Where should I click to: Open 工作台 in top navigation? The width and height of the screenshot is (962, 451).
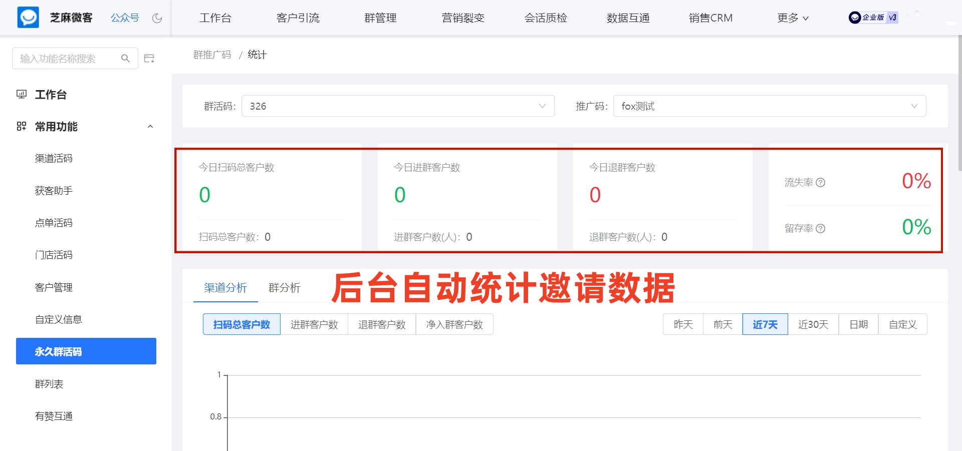[215, 18]
